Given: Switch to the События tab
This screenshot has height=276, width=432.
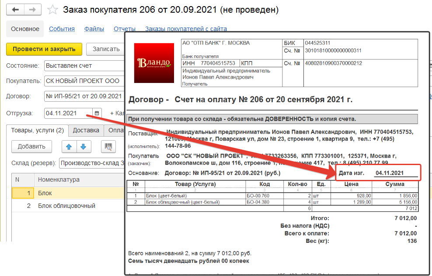Looking at the screenshot, I should (62, 29).
